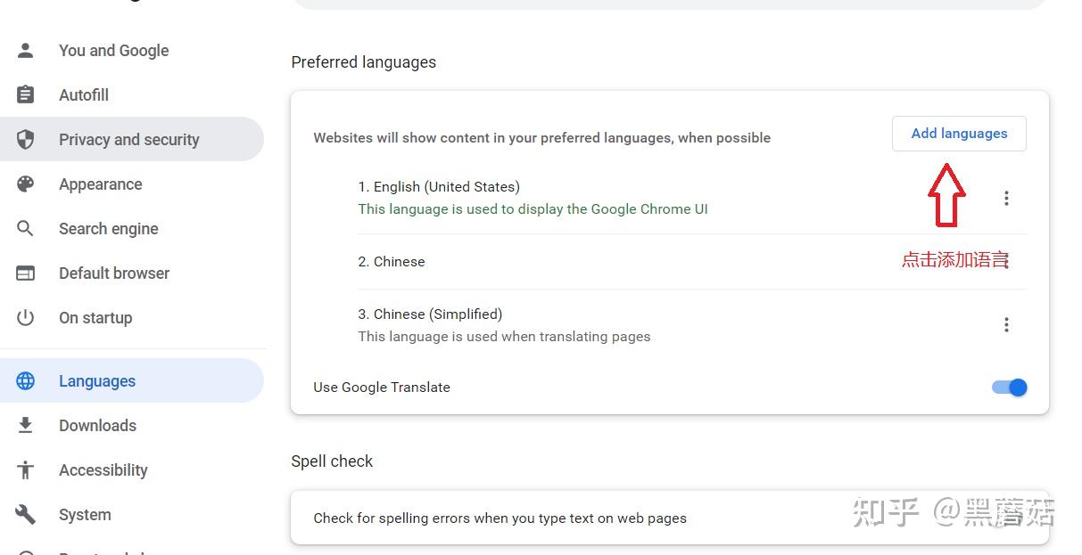Disable the Use Google Translate toggle
The height and width of the screenshot is (555, 1082).
(1010, 388)
